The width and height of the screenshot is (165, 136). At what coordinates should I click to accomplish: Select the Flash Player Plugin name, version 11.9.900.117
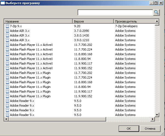click(30, 91)
